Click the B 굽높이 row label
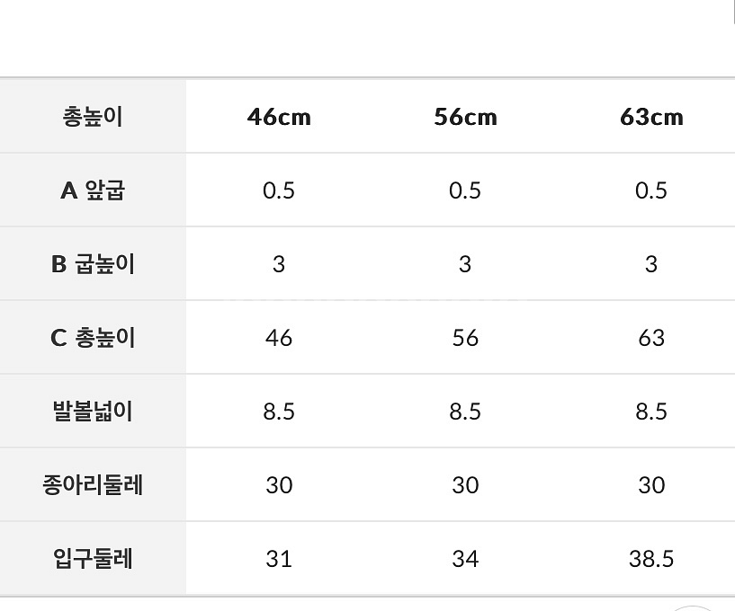This screenshot has height=611, width=735. pos(93,264)
